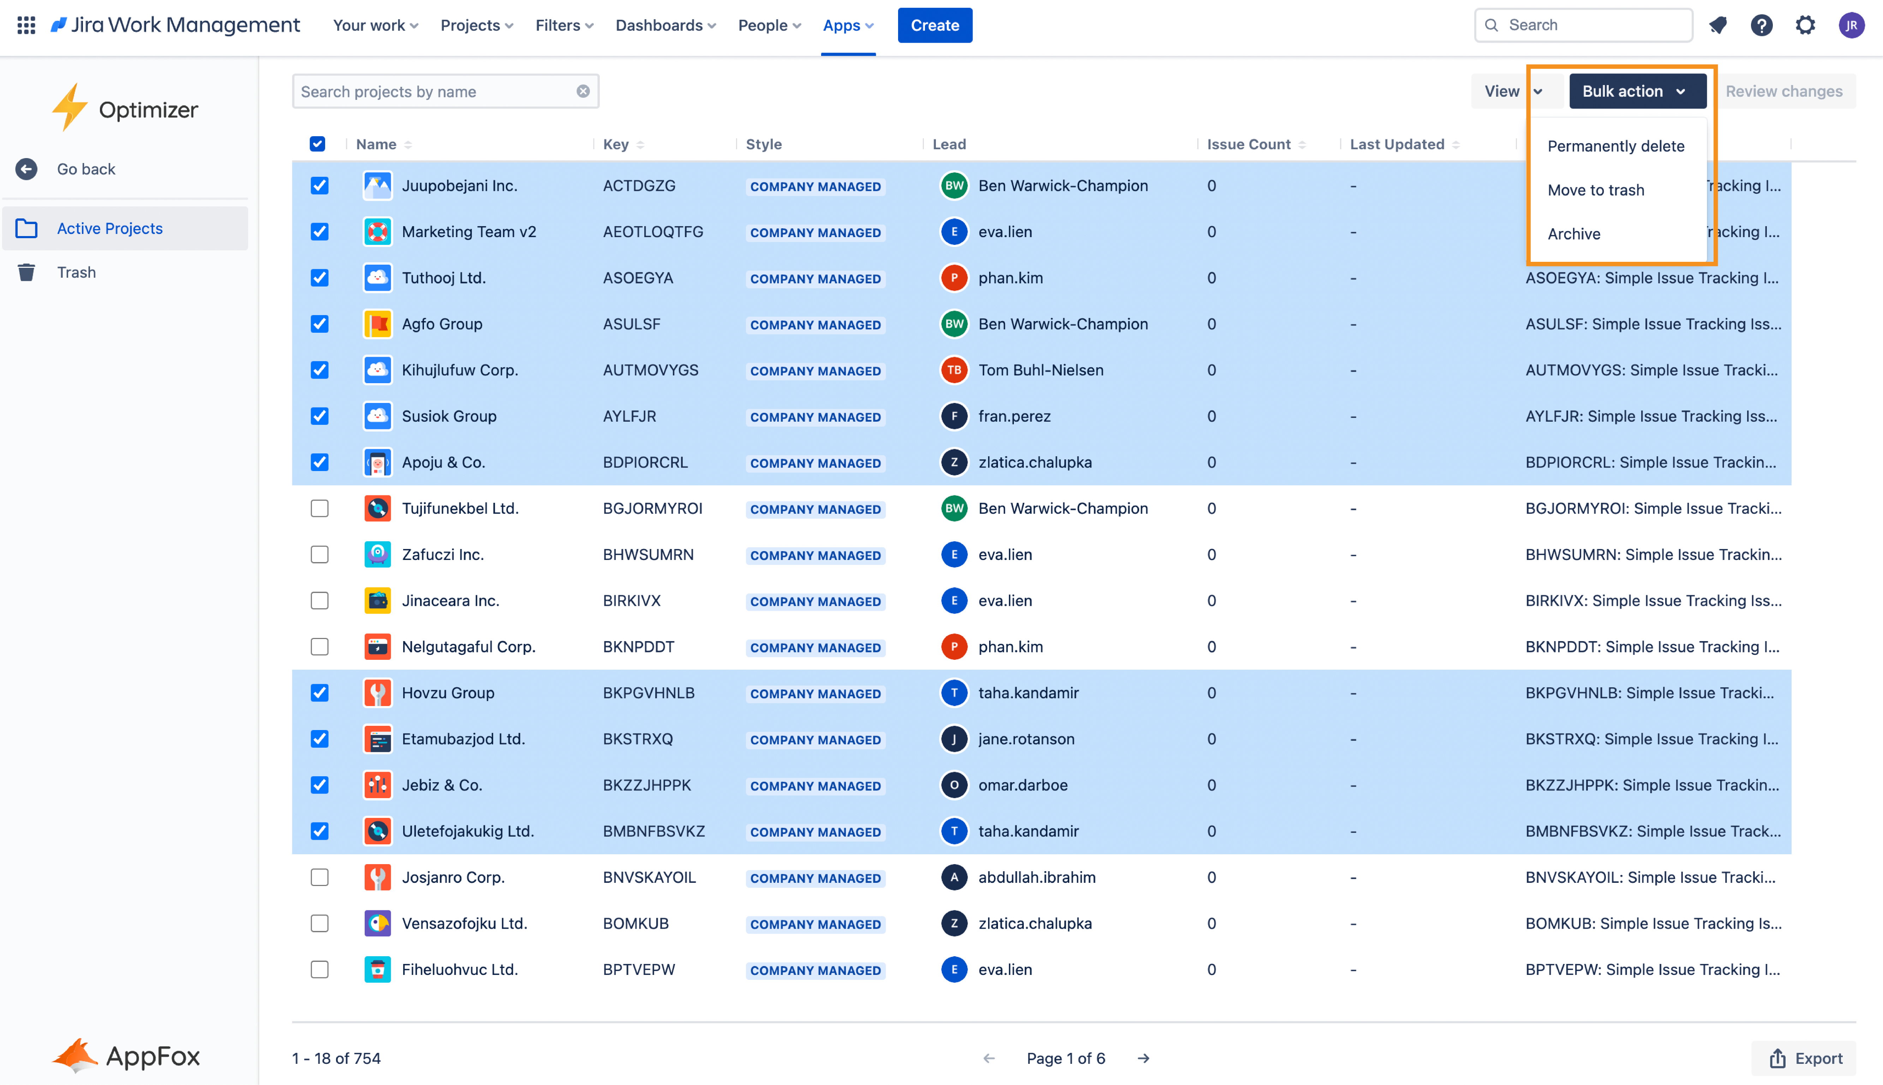1883x1085 pixels.
Task: Toggle the select-all header checkbox
Action: click(x=318, y=144)
